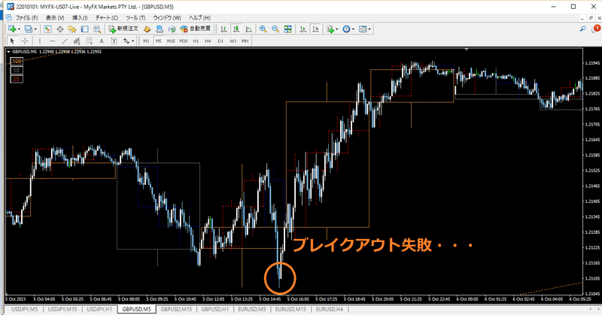Click the 新規注文 new order button
Screen dimensions: 602x315
(x=123, y=29)
